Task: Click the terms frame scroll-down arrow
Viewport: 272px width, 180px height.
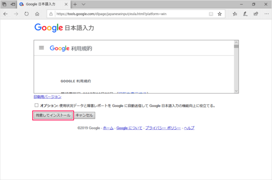Action: point(236,91)
